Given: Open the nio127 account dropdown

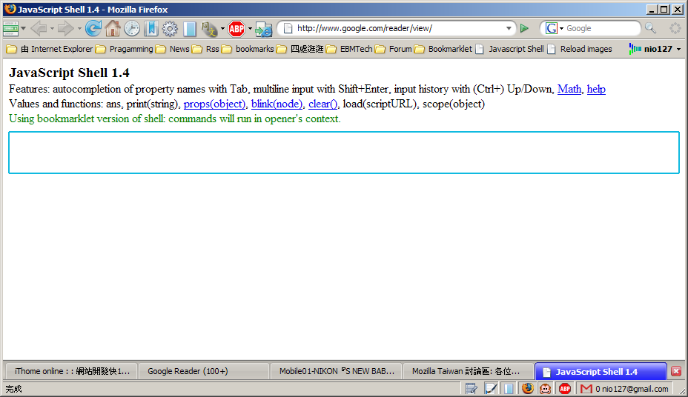Looking at the screenshot, I should click(655, 49).
